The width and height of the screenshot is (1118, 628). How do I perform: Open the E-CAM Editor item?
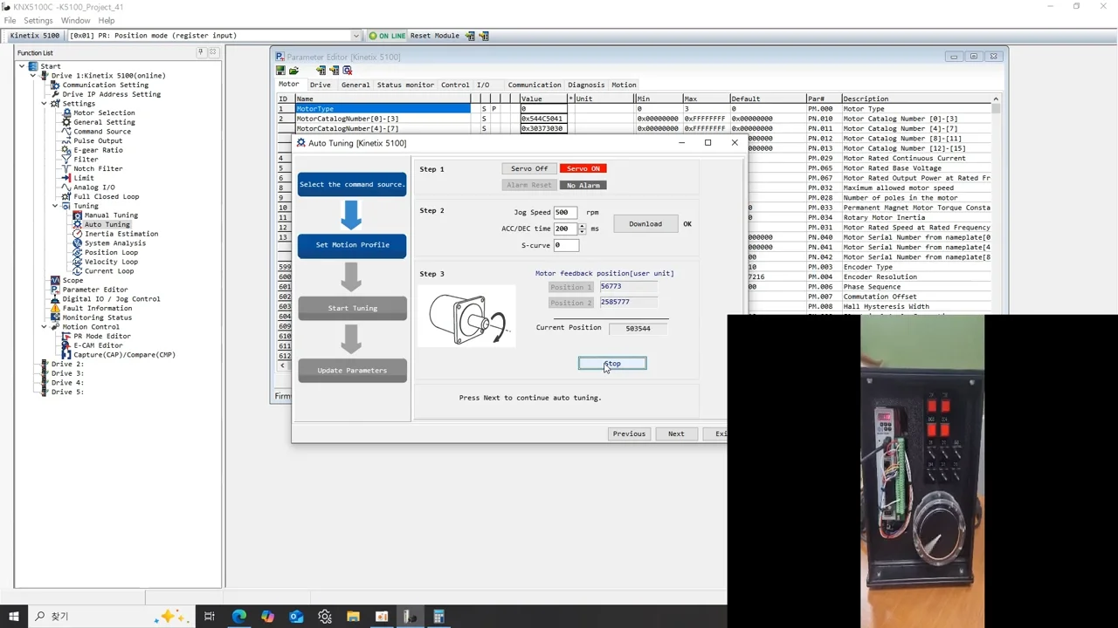point(97,345)
